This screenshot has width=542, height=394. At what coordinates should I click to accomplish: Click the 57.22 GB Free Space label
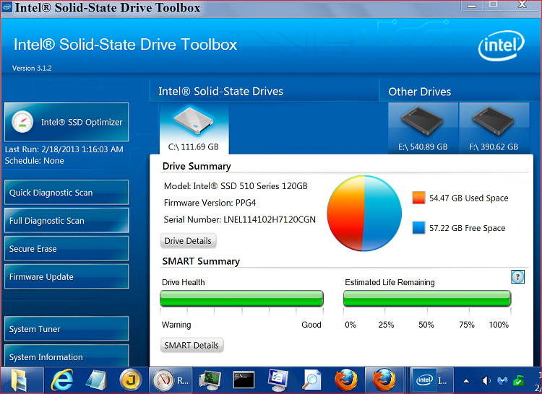(x=468, y=228)
